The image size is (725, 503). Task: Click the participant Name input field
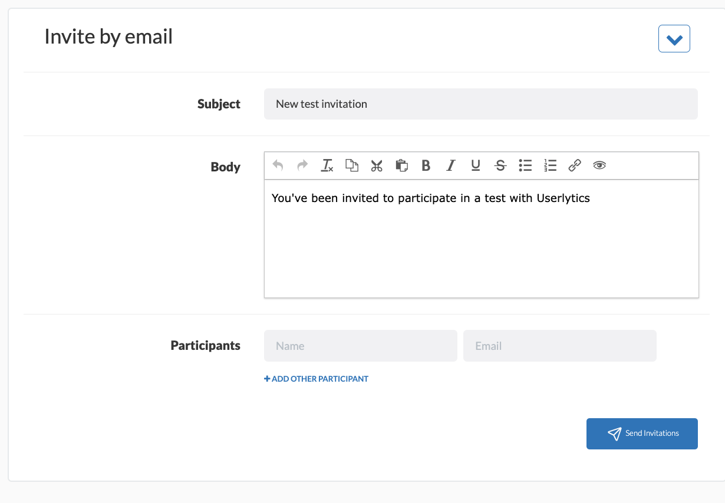(360, 346)
